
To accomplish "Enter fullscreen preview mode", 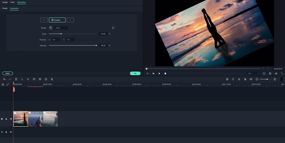I will point(282,74).
